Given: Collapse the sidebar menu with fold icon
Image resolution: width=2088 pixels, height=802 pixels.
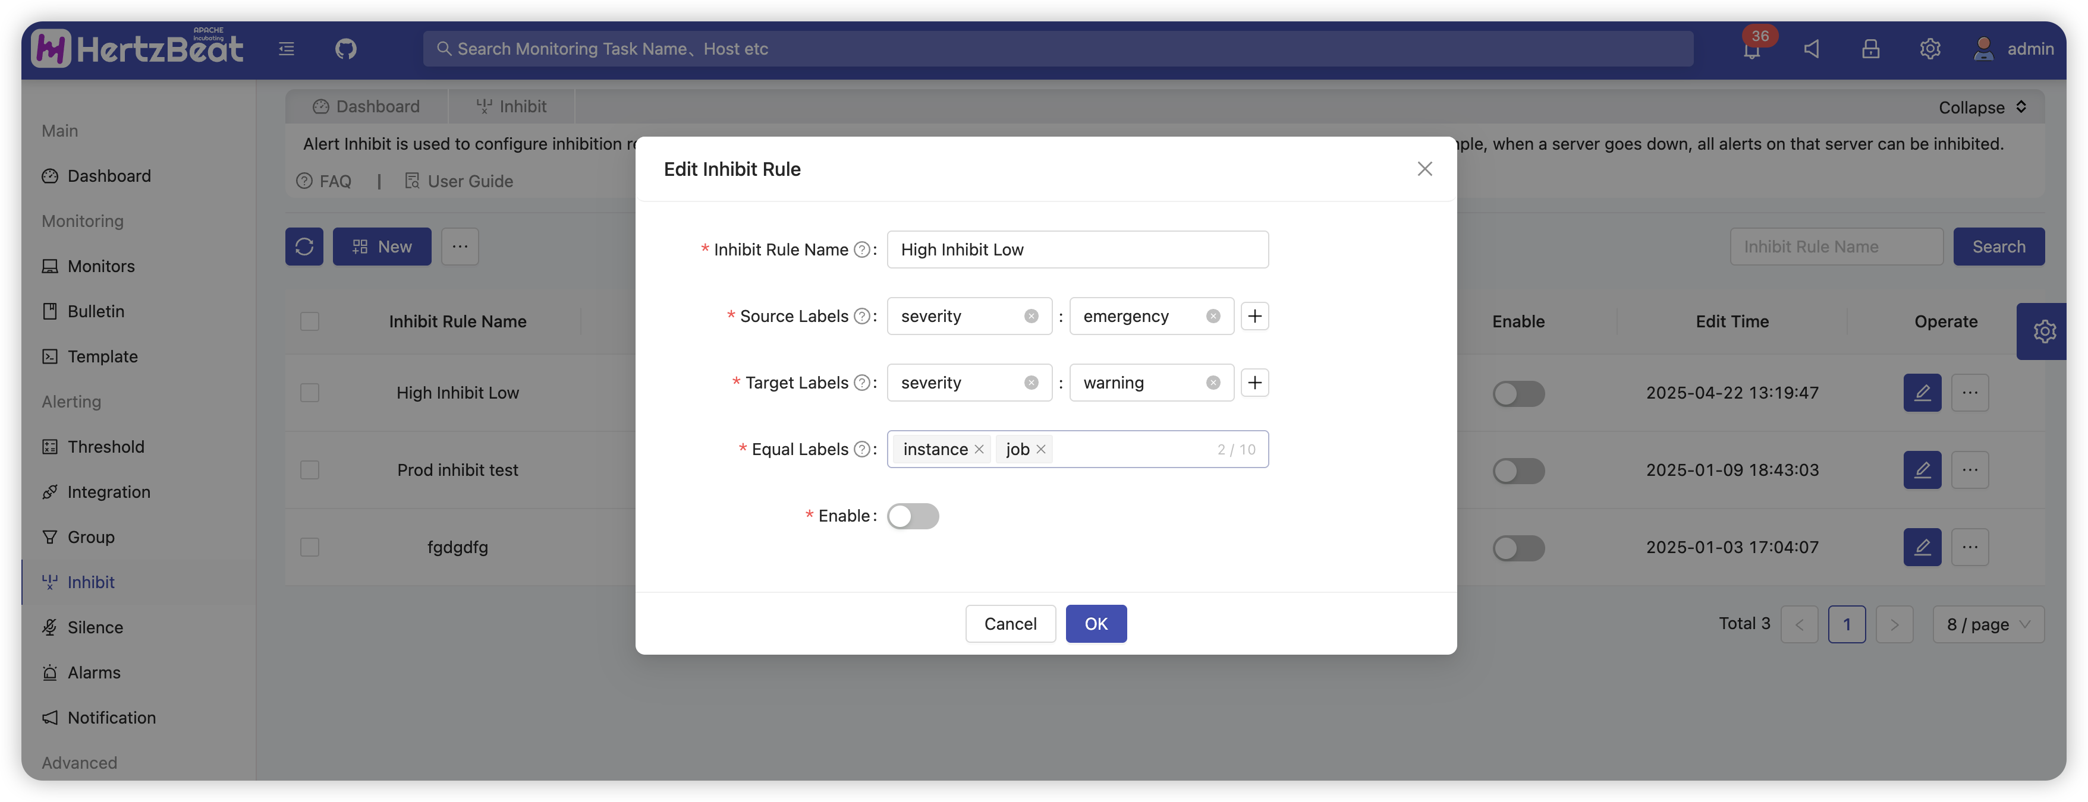Looking at the screenshot, I should (286, 49).
